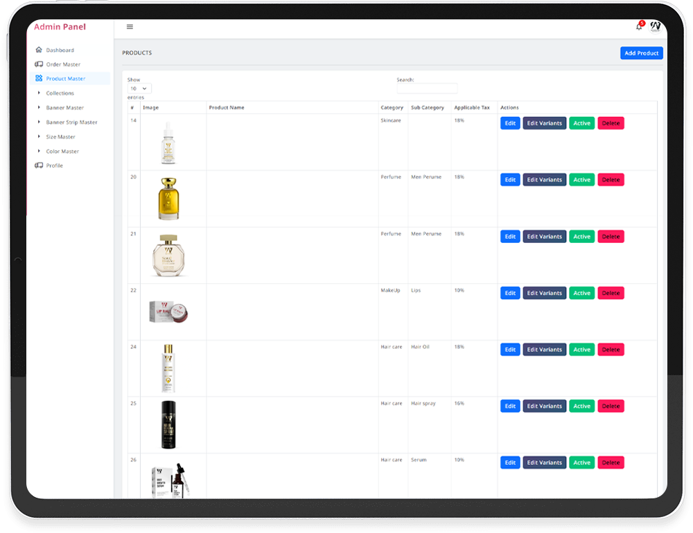This screenshot has height=533, width=693.
Task: Toggle Active status for product 22
Action: point(581,293)
